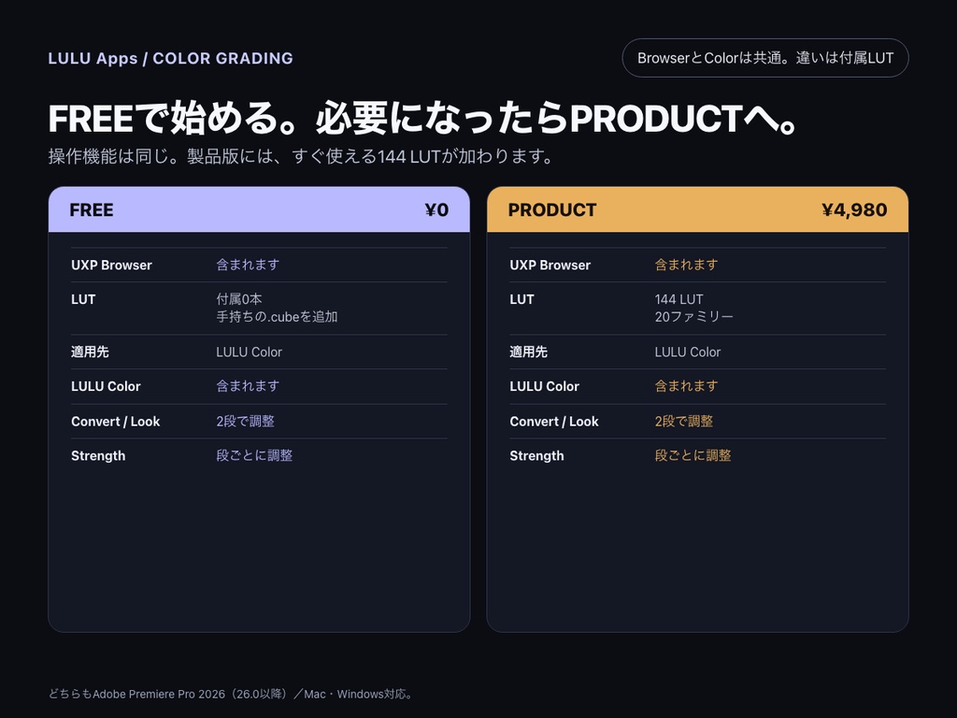Click 含まれます next to UXP Browser in PRODUCT

pyautogui.click(x=687, y=265)
